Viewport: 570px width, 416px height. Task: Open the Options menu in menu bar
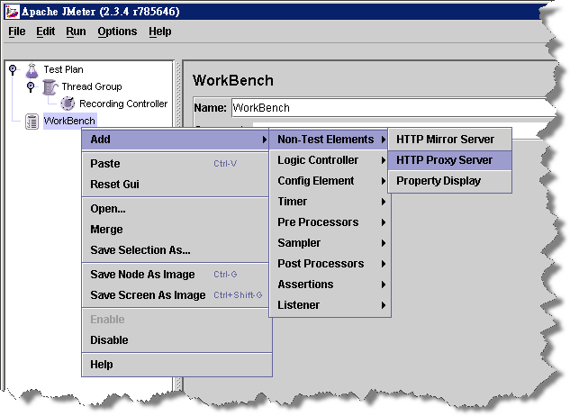pos(117,32)
